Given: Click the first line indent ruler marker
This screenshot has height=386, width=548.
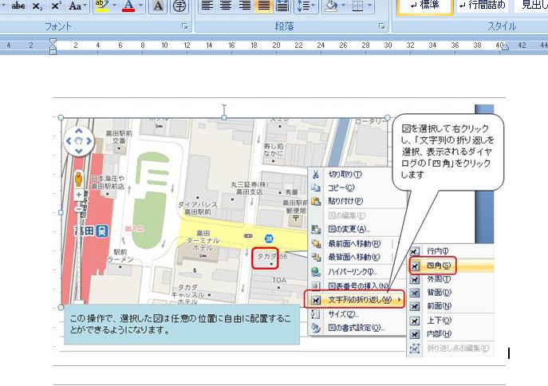Looking at the screenshot, I should tap(53, 42).
